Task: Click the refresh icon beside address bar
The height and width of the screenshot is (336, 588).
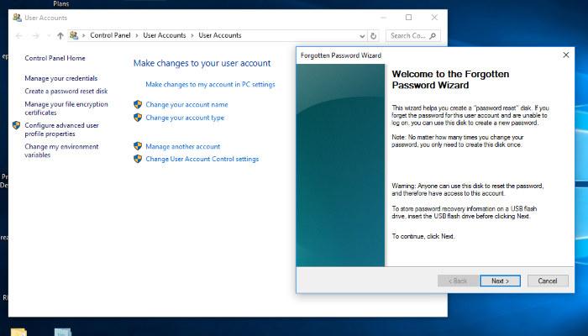Action: tap(373, 35)
